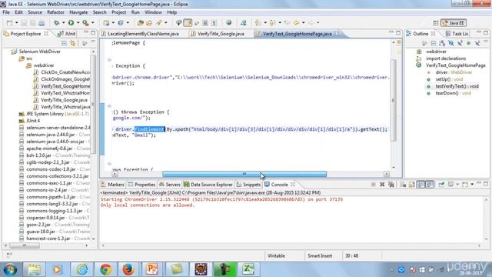Click the New file wizard toolbar icon
This screenshot has width=492, height=277.
pos(10,22)
